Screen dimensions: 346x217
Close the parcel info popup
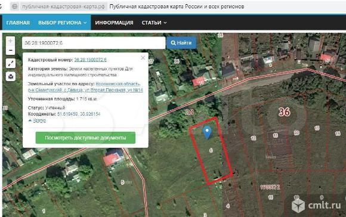[143, 58]
